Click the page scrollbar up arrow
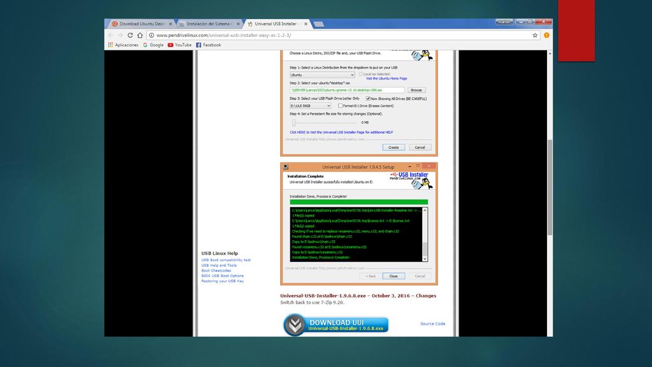The height and width of the screenshot is (367, 652). point(549,54)
